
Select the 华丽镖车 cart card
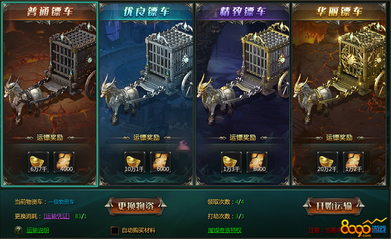point(339,94)
